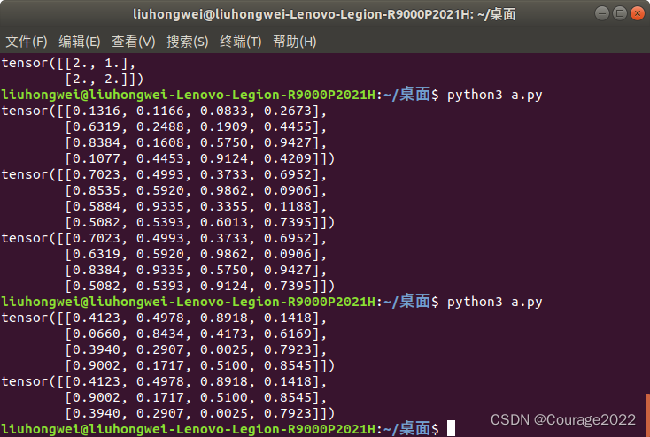Click the last prompt's '~/桌面' path
Screen dimensions: 650x437
click(x=406, y=428)
